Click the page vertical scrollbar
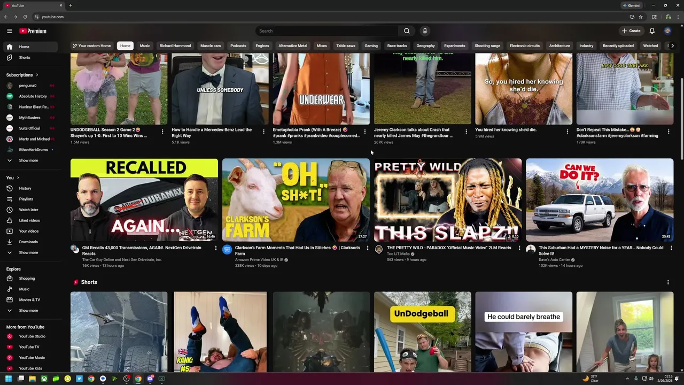 coord(681,118)
